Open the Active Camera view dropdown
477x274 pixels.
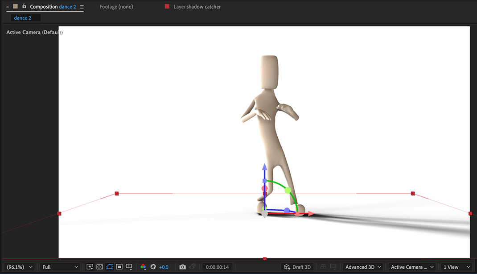pyautogui.click(x=412, y=267)
